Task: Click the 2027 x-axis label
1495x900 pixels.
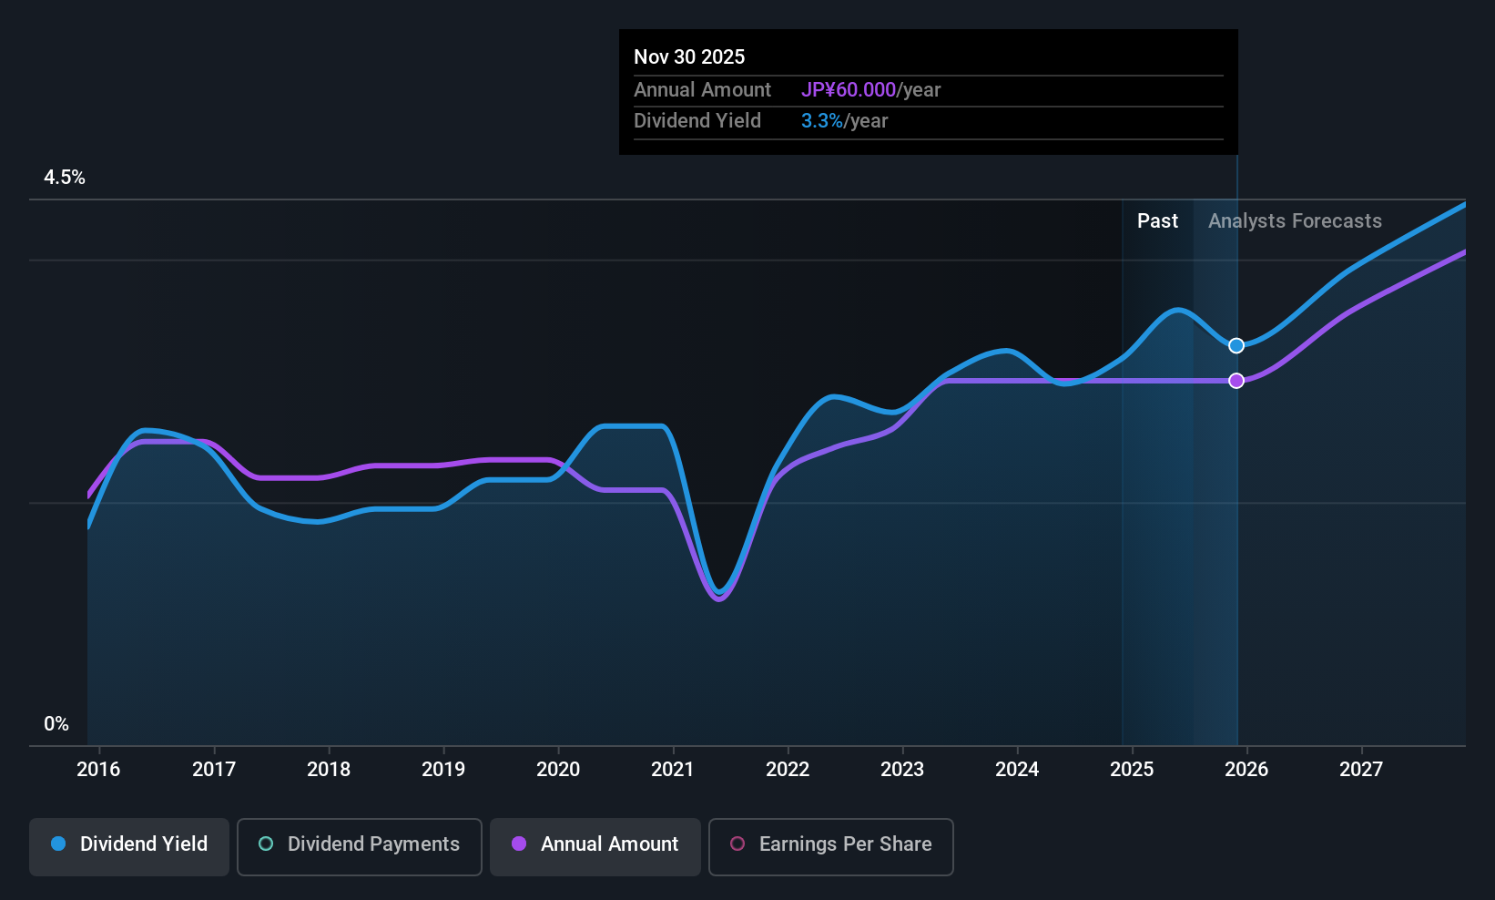Action: (1361, 770)
